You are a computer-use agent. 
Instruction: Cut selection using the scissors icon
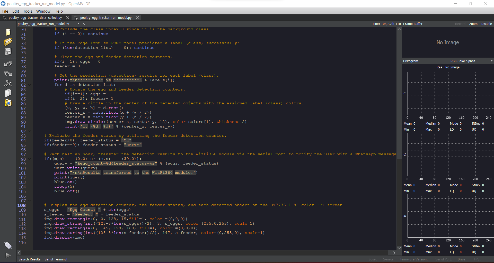pyautogui.click(x=8, y=83)
